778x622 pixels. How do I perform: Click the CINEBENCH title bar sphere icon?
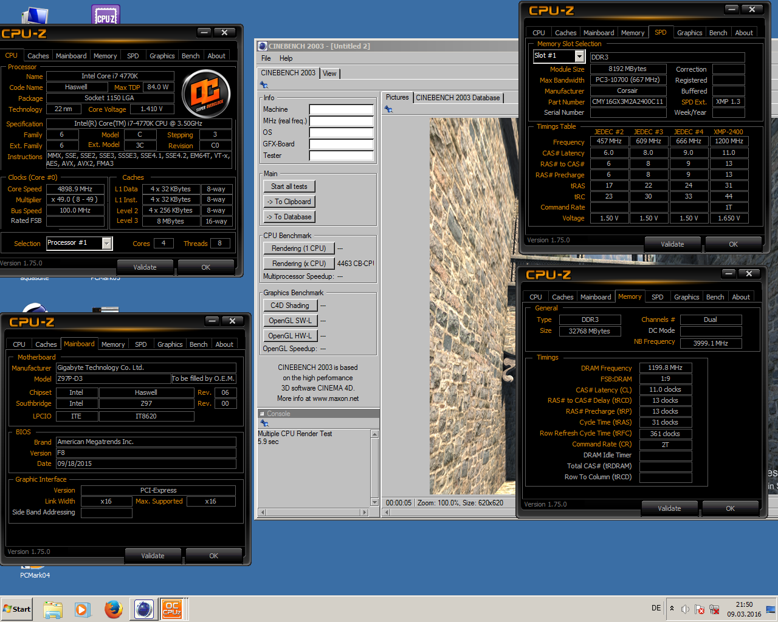(263, 46)
